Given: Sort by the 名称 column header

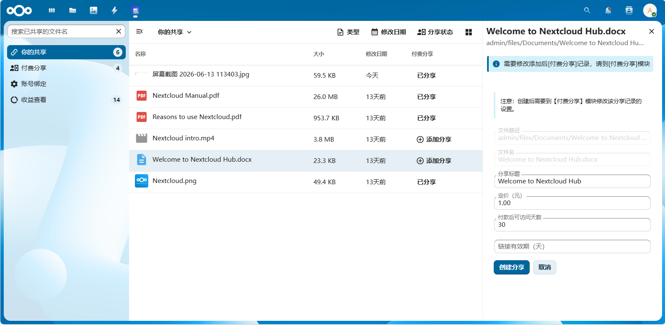Looking at the screenshot, I should pyautogui.click(x=140, y=54).
